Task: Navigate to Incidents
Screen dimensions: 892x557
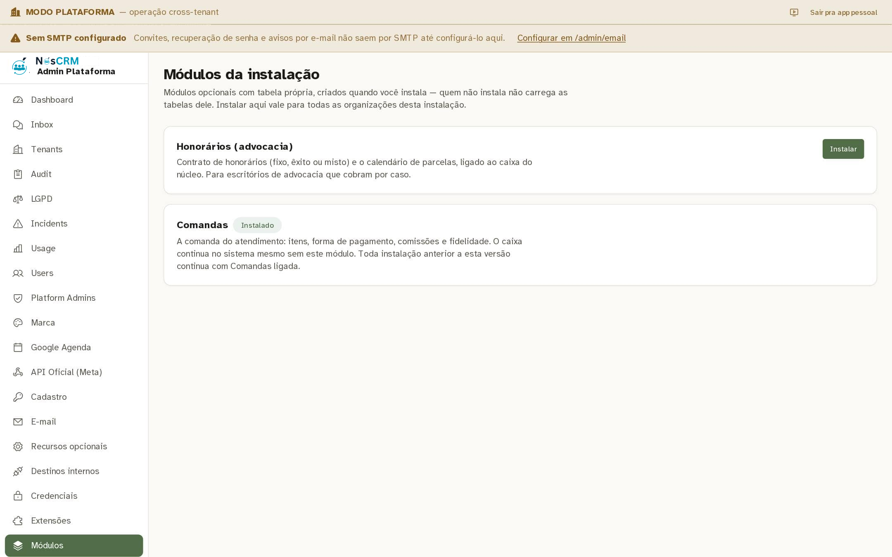Action: pos(74,224)
